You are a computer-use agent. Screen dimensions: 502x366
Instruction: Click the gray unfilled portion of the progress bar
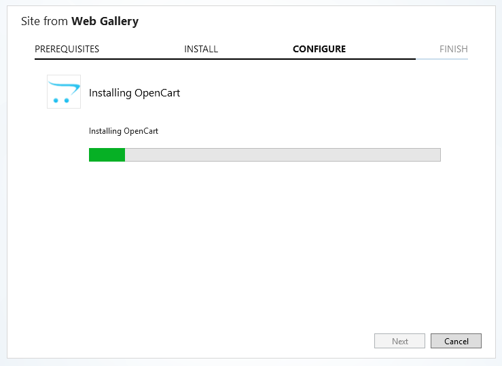point(282,155)
